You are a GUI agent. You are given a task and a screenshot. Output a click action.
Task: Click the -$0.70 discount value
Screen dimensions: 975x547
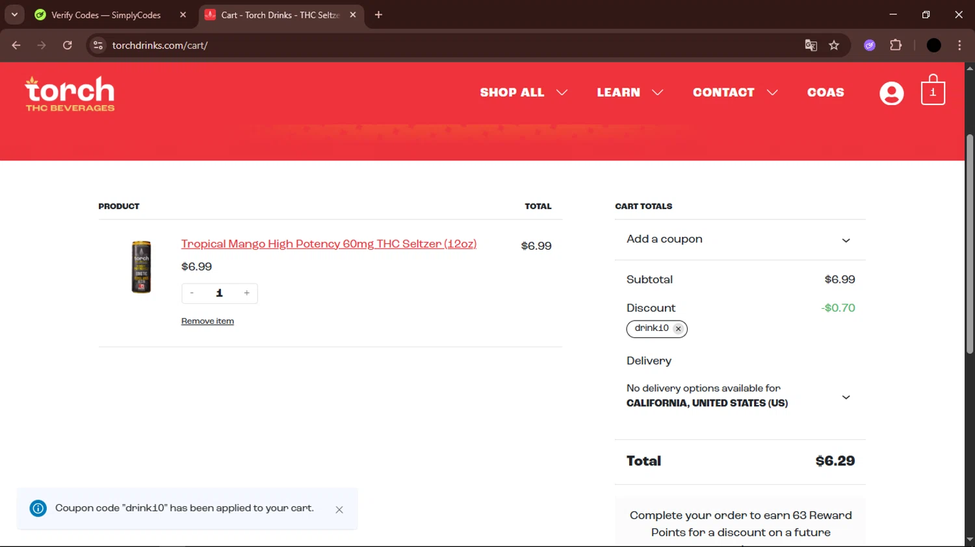[838, 308]
